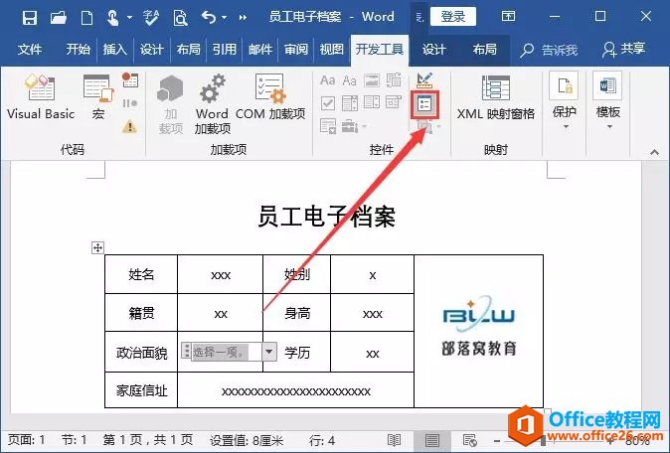Switch to the 邮件 Mailings tab
This screenshot has height=453, width=670.
point(260,50)
